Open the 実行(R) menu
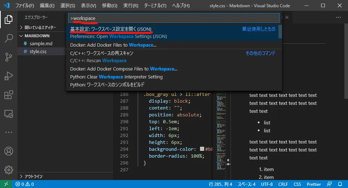Image resolution: width=348 pixels, height=188 pixels. 131,5
